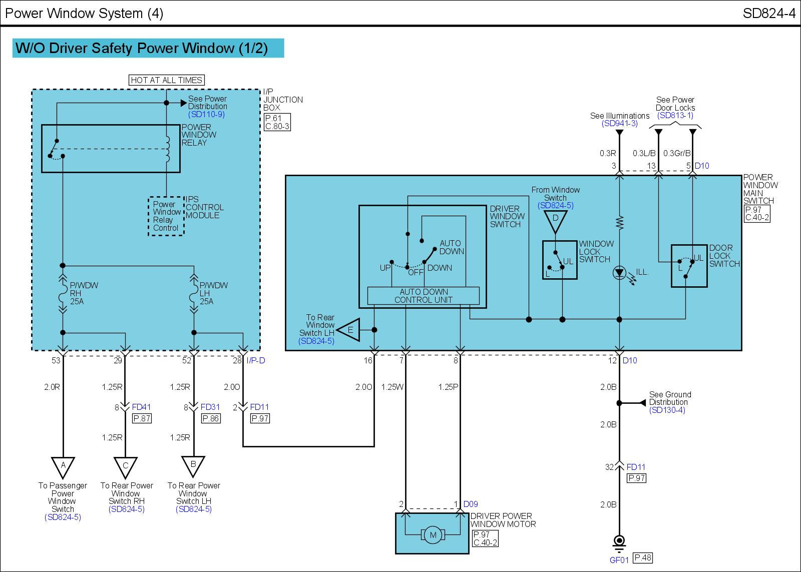This screenshot has width=801, height=572.
Task: Click the I/P-D connector label
Action: (x=255, y=360)
